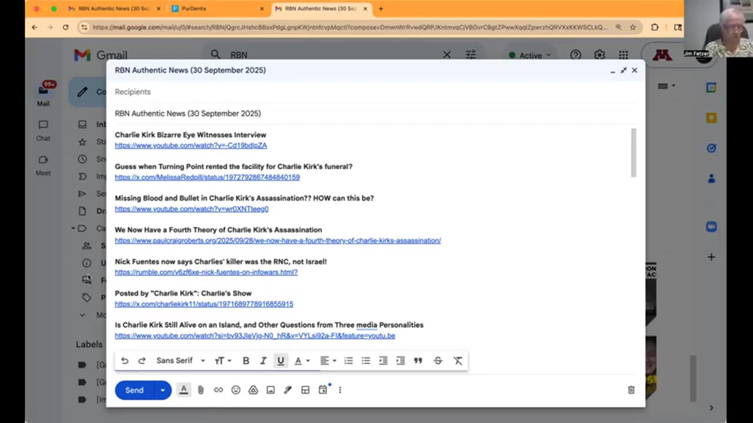Click the email subject field
Viewport: 753px width, 423px height.
click(375, 113)
